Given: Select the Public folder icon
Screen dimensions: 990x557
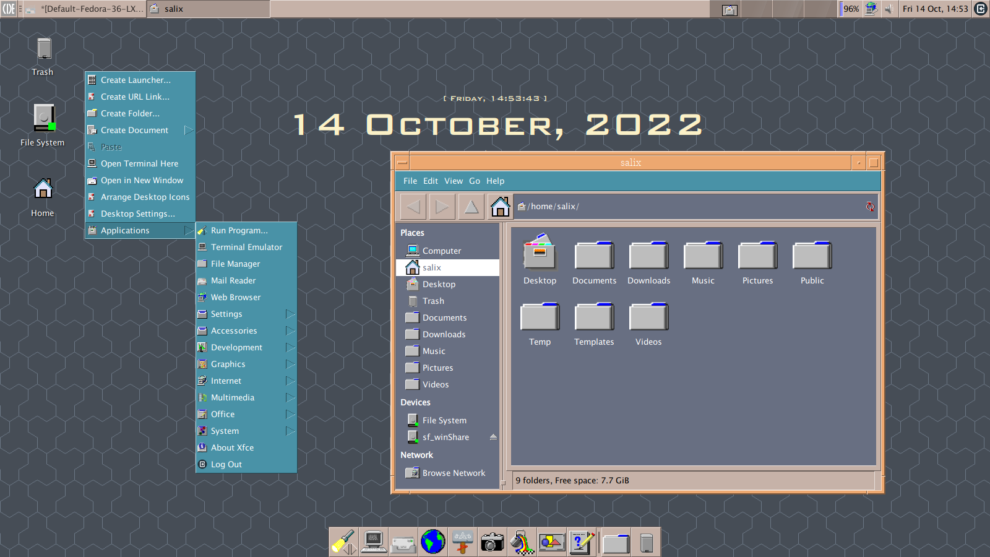Looking at the screenshot, I should 812,262.
